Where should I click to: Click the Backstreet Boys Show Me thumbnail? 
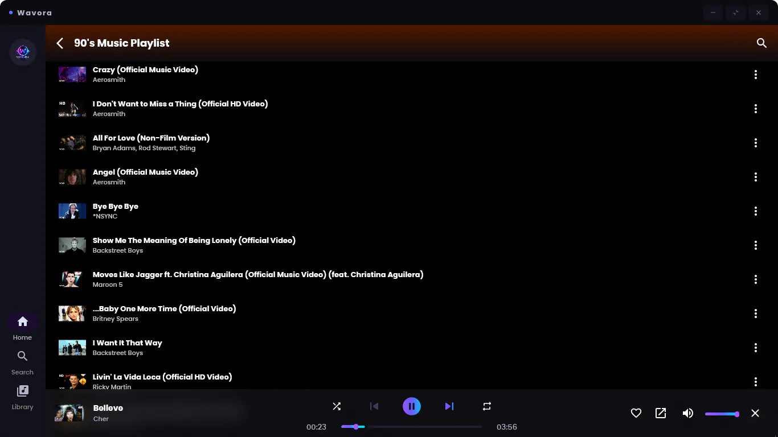[72, 245]
